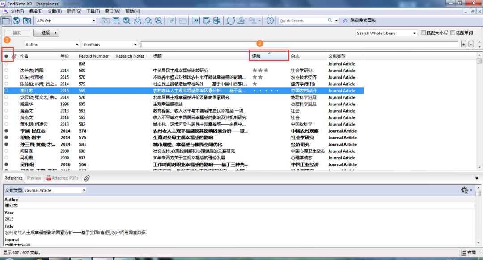The height and width of the screenshot is (260, 483).
Task: Click the Activity Feed bell icon
Action: (x=253, y=21)
